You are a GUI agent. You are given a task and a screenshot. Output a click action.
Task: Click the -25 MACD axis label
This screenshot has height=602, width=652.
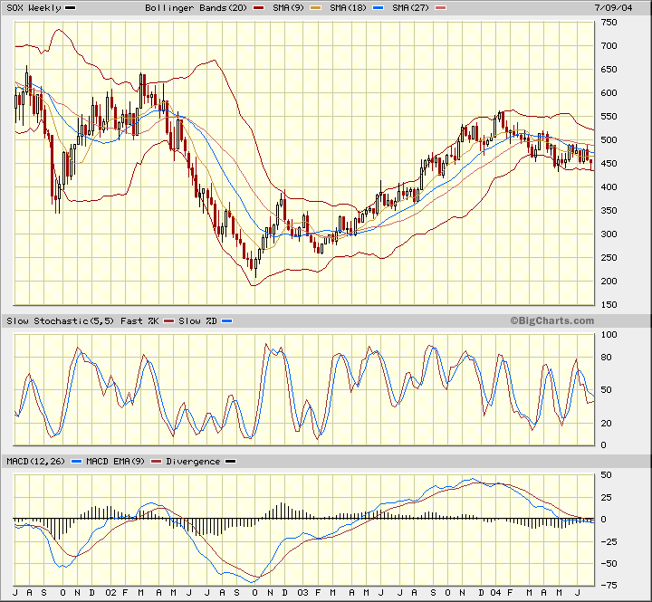click(609, 541)
